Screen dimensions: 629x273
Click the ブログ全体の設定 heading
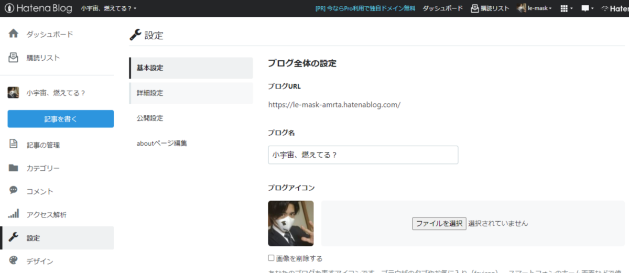tap(302, 64)
